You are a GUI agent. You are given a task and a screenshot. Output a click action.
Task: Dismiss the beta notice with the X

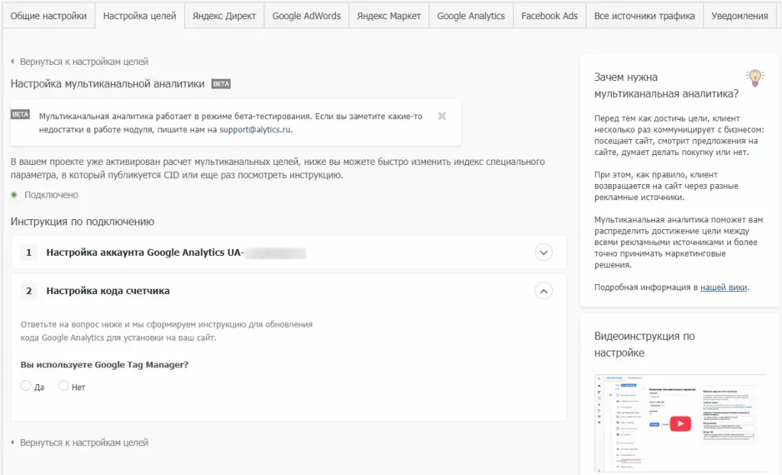tap(442, 116)
